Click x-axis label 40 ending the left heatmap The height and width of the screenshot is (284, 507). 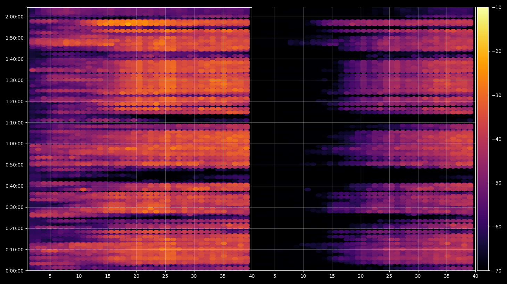[x=251, y=276]
